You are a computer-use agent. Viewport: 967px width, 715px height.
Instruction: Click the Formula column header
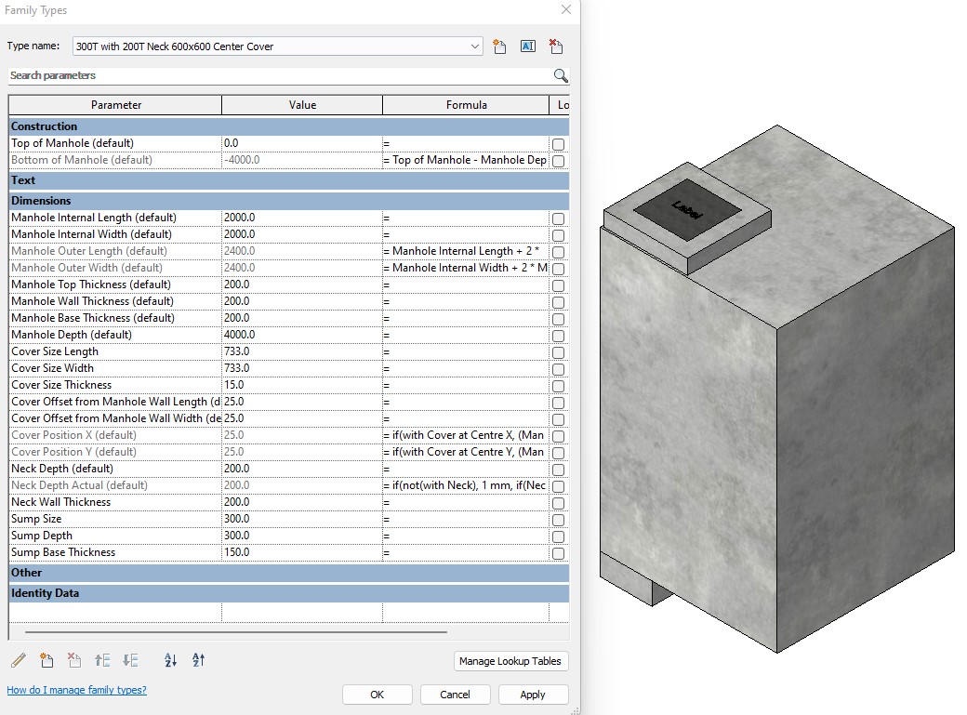(466, 105)
